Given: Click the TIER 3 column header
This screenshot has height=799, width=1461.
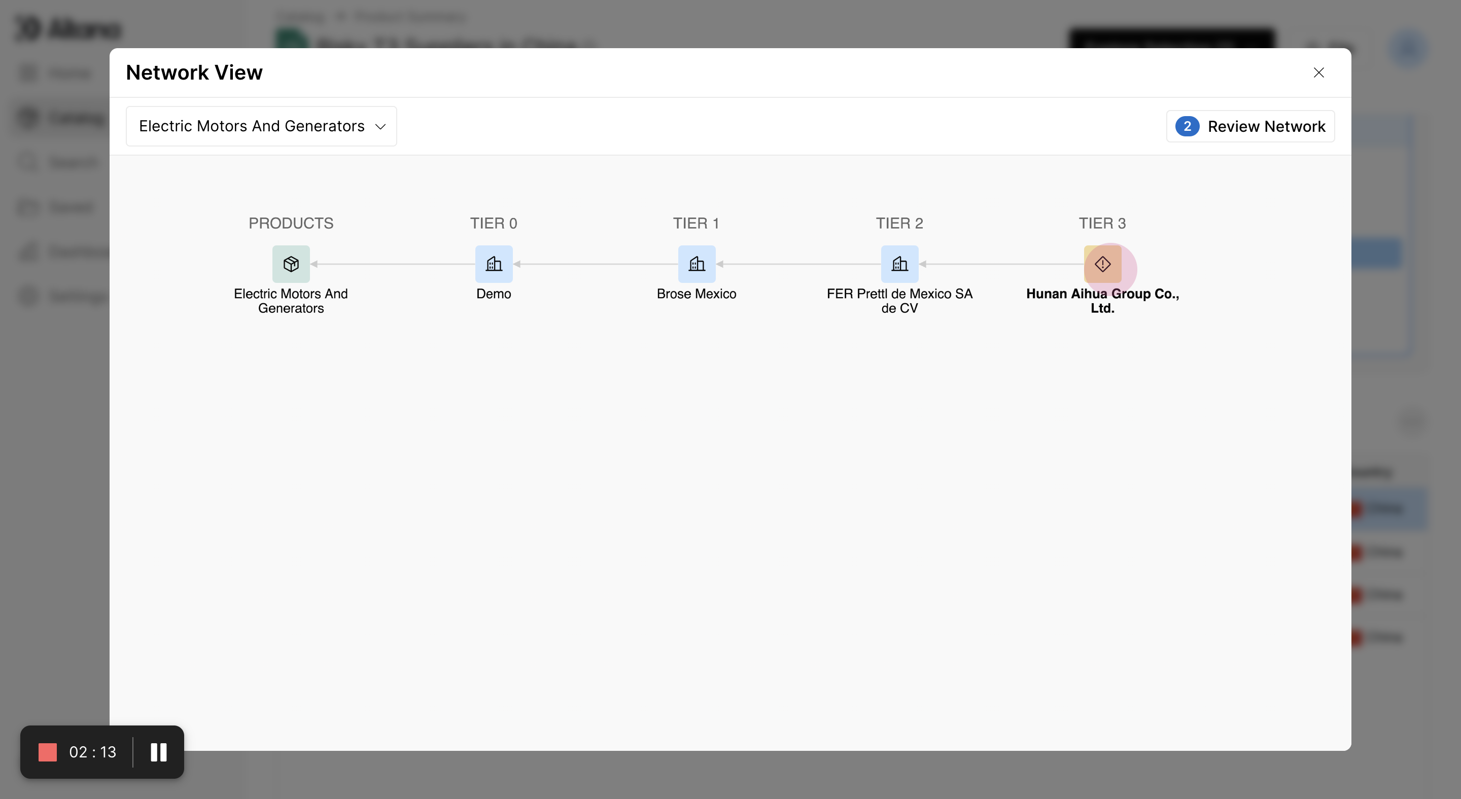Looking at the screenshot, I should 1102,223.
